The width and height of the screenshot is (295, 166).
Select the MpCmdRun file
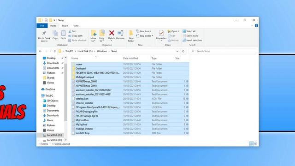pyautogui.click(x=130, y=120)
